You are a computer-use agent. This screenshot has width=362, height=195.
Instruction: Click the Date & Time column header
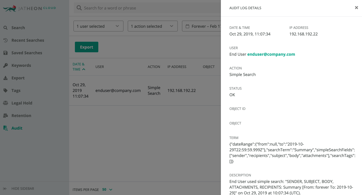[x=79, y=67]
